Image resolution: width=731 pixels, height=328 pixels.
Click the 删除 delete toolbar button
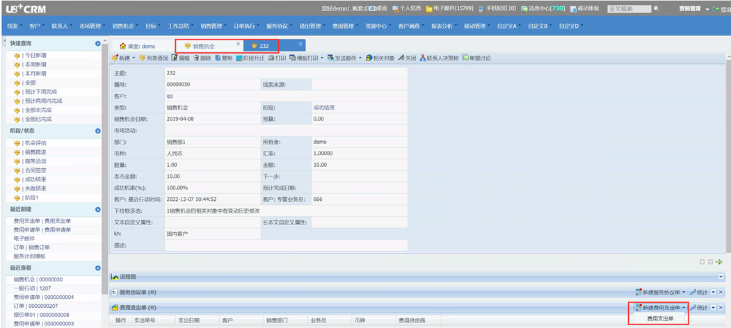pos(202,58)
